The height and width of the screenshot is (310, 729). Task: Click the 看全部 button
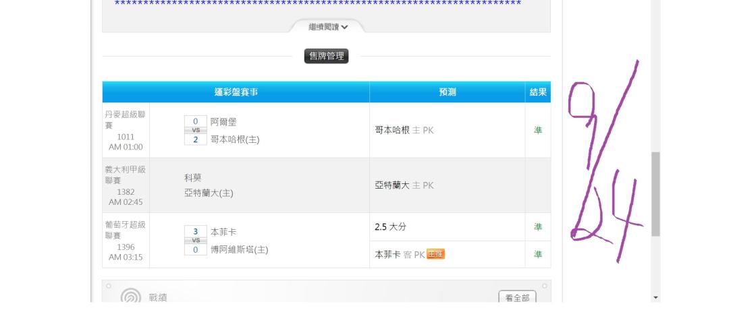[x=517, y=297]
